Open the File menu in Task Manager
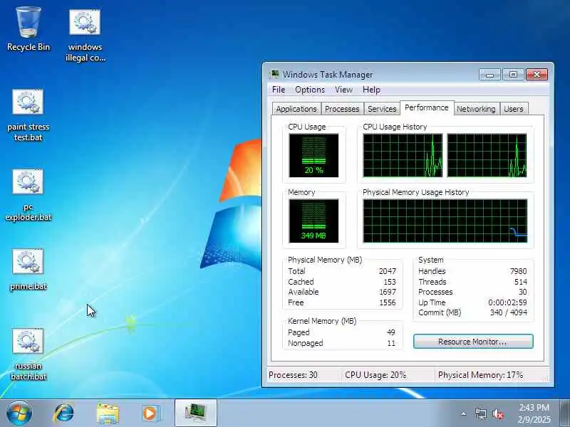 coord(279,90)
